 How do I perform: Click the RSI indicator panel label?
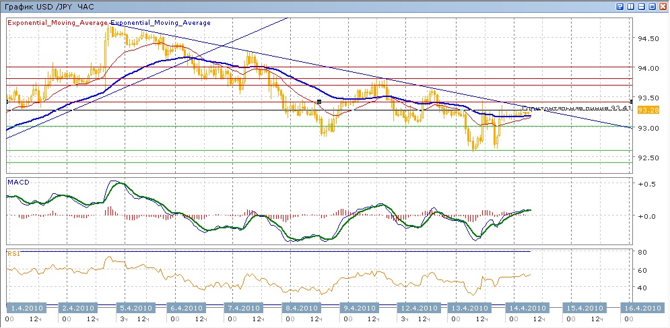[13, 254]
